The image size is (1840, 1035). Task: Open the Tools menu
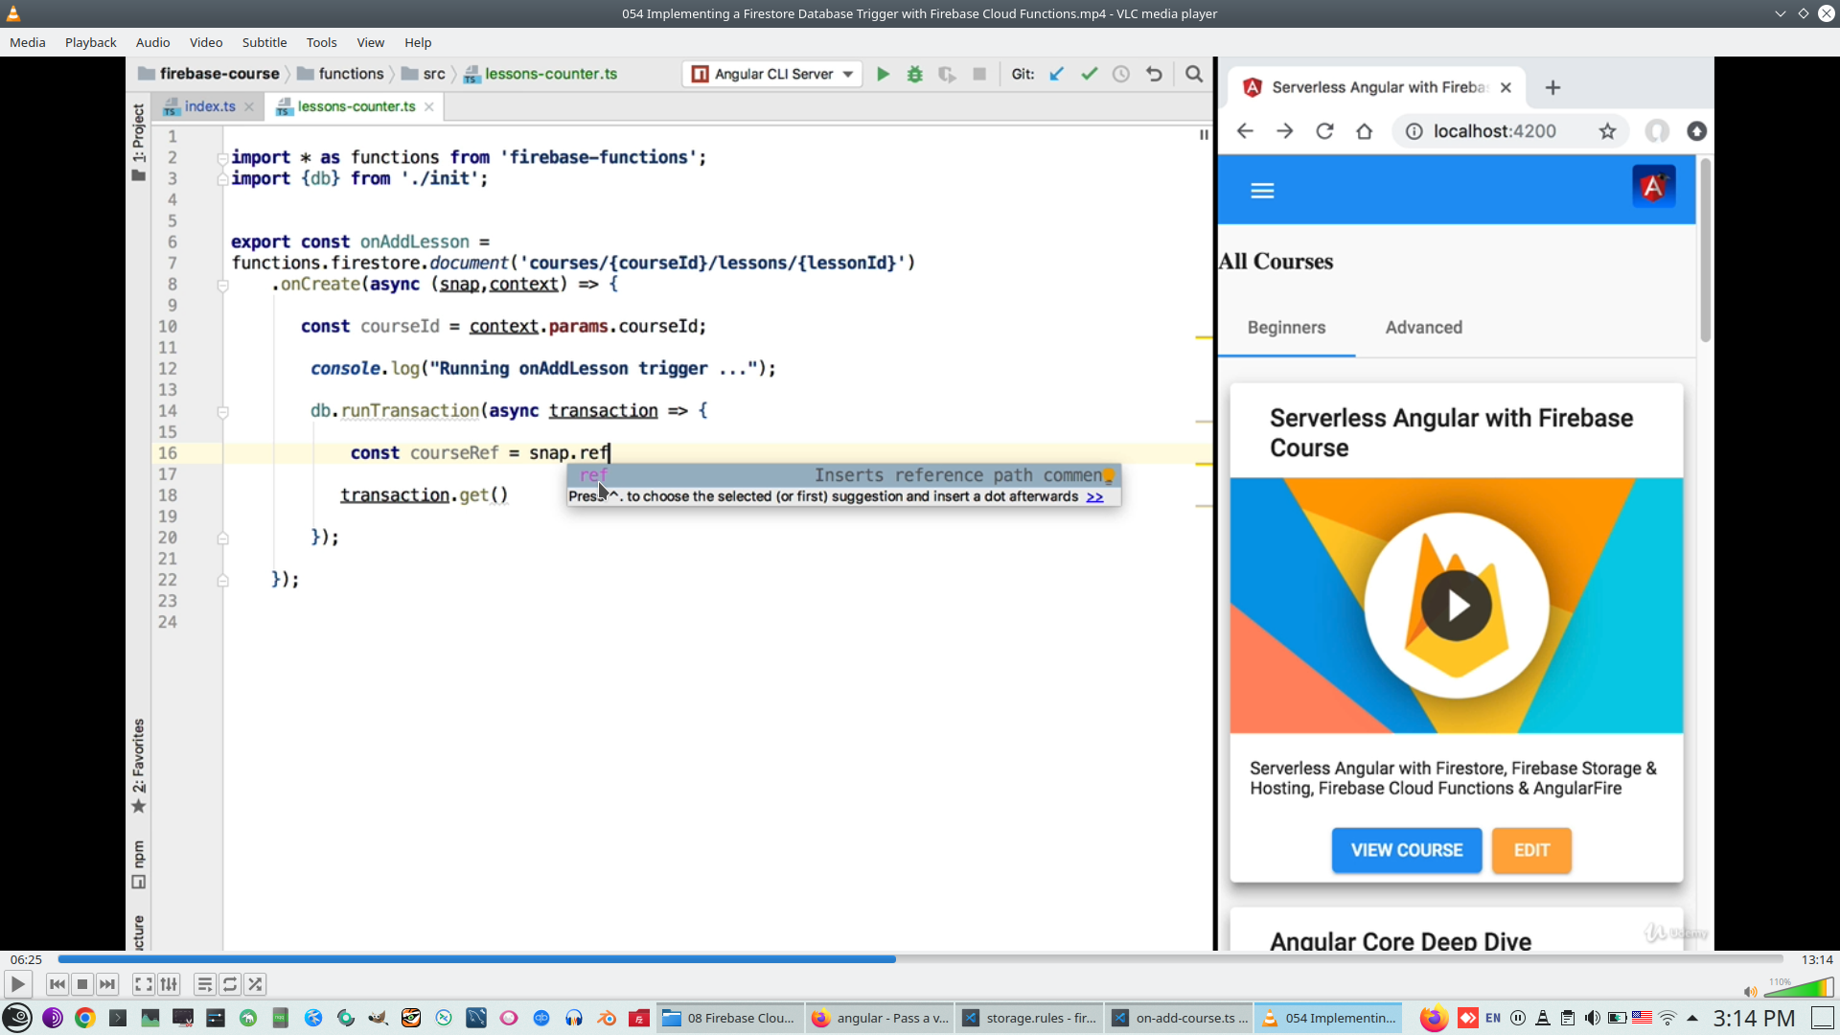point(321,42)
